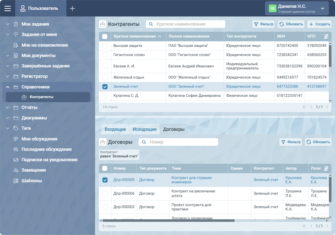This screenshot has width=335, height=235.
Task: Click the plus icon to add tab
Action: pyautogui.click(x=72, y=8)
